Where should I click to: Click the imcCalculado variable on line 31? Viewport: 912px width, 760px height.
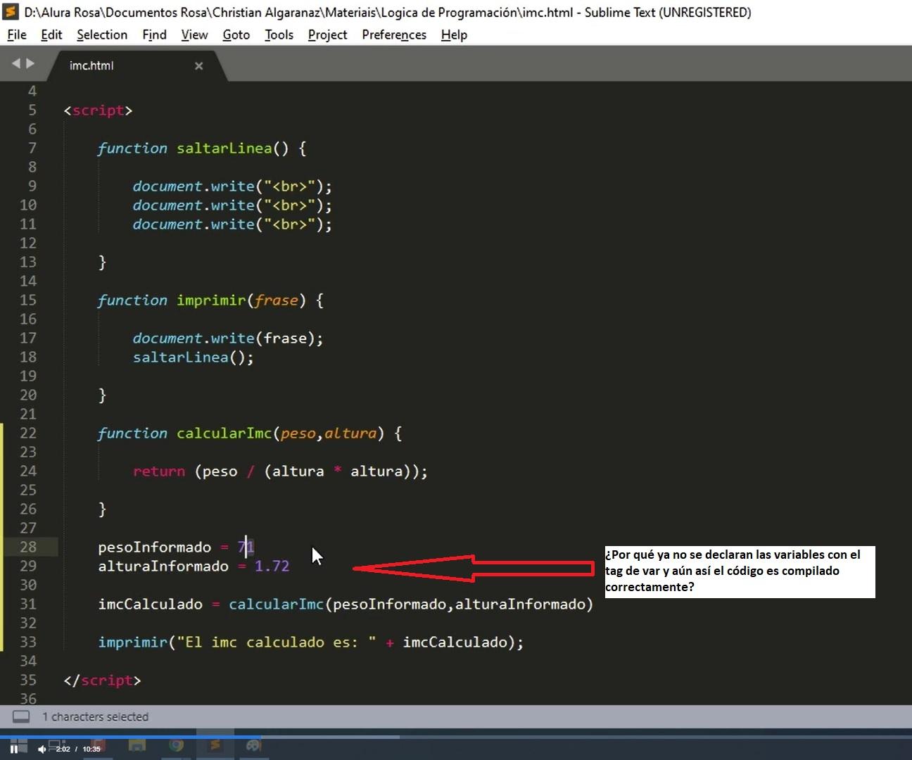click(x=150, y=604)
